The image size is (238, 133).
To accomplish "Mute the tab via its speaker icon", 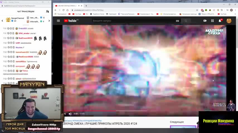I will pyautogui.click(x=79, y=6).
